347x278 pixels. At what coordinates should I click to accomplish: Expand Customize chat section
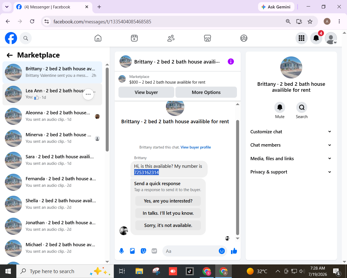pos(291,132)
